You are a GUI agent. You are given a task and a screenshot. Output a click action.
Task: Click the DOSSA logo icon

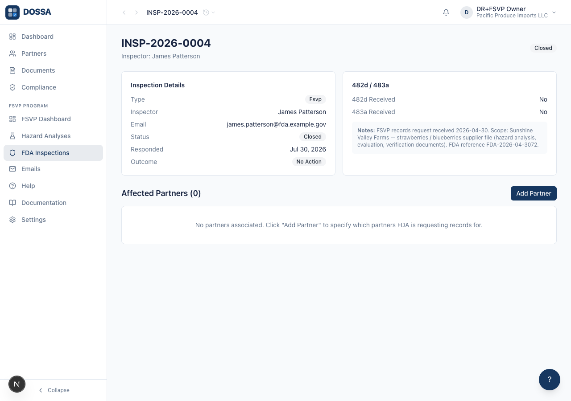point(12,12)
